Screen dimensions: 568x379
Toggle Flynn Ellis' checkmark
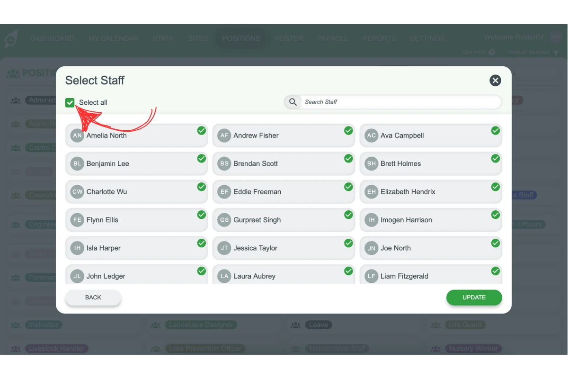pyautogui.click(x=202, y=215)
